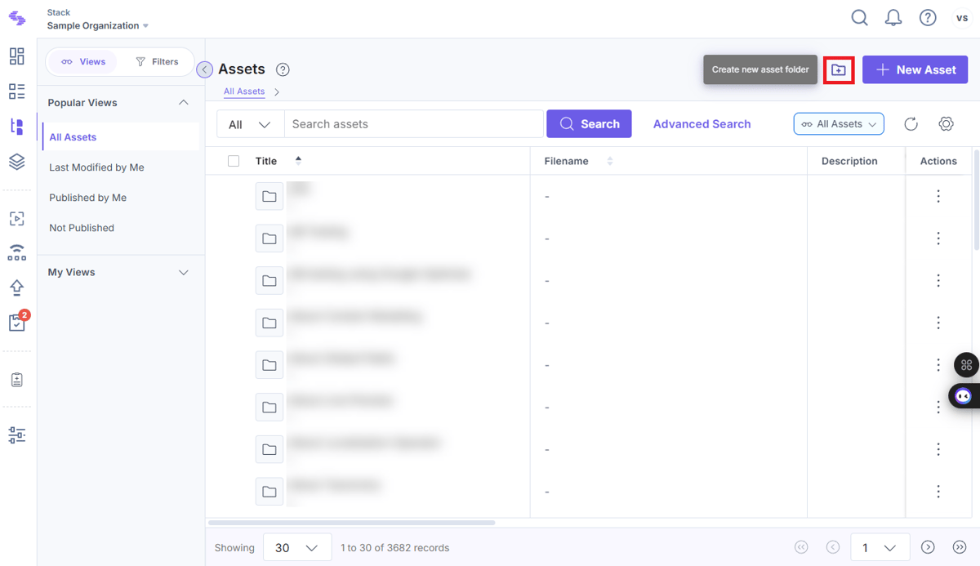Image resolution: width=980 pixels, height=566 pixels.
Task: Click the records count text
Action: click(x=394, y=547)
